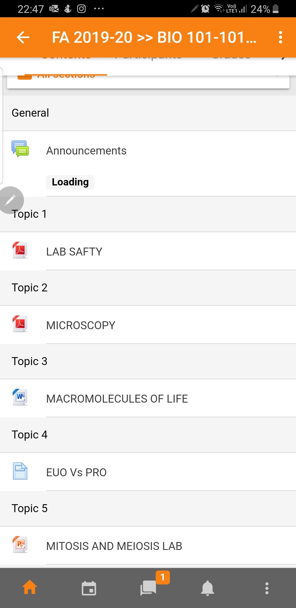Open the More menu in bottom bar
The image size is (296, 608).
267,588
